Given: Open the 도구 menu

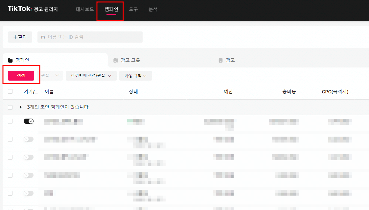Looking at the screenshot, I should [x=133, y=10].
